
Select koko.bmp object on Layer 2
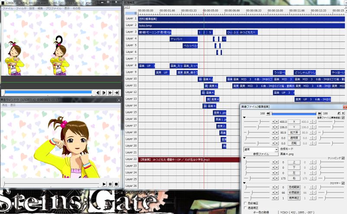[x=241, y=26]
